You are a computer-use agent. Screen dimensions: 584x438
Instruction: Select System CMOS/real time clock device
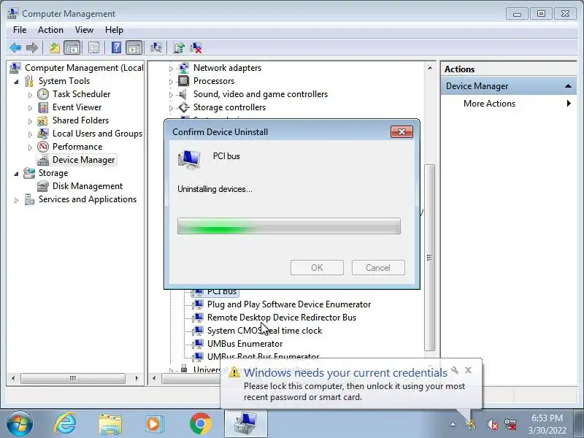pyautogui.click(x=264, y=331)
